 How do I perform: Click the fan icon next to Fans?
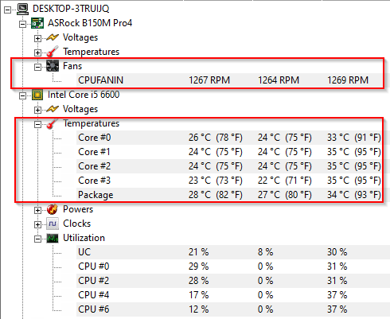pos(53,66)
